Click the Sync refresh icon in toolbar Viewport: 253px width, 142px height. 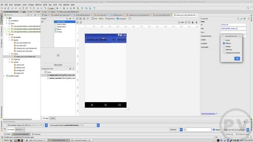(8, 8)
